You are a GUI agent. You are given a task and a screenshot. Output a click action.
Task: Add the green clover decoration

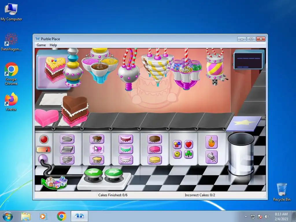point(188,154)
